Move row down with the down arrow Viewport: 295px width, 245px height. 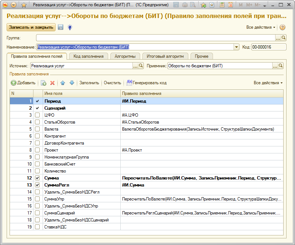[72, 83]
